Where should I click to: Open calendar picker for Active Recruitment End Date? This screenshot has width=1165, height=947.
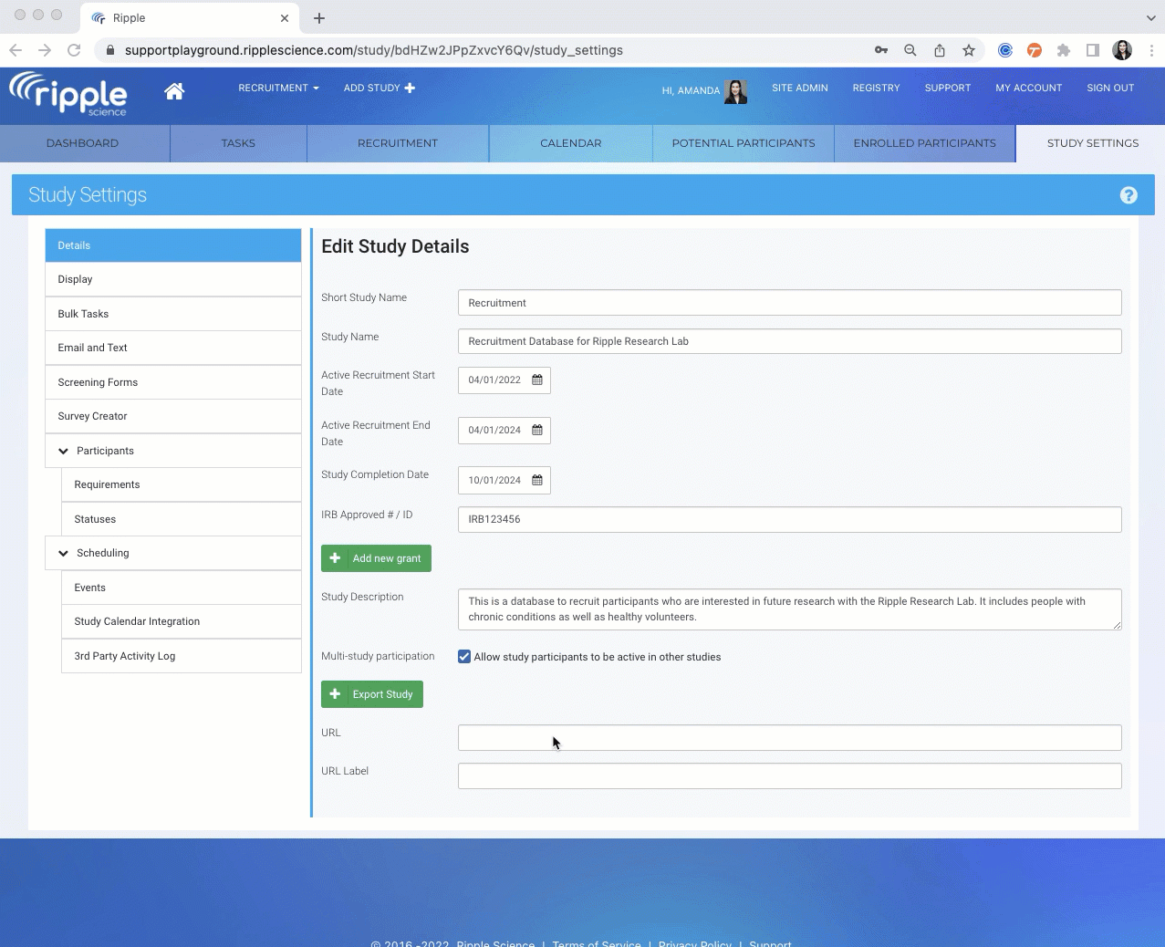pos(537,431)
